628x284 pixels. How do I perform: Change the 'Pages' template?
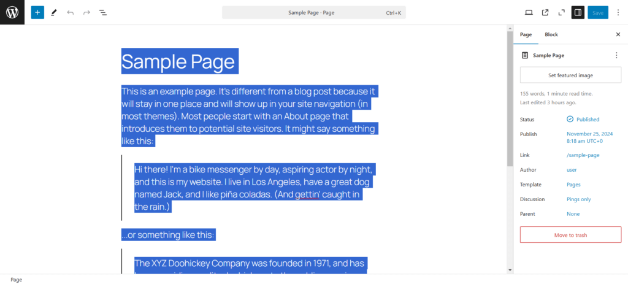pos(573,185)
